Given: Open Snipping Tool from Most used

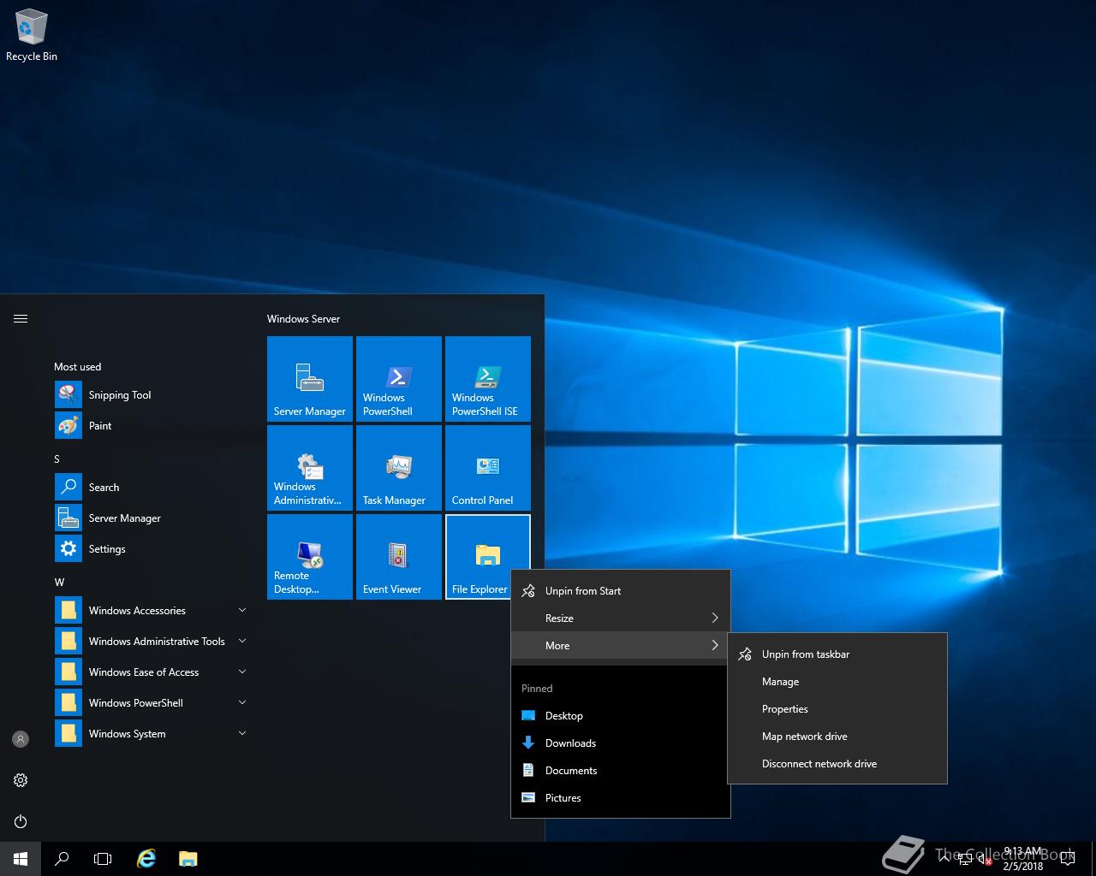Looking at the screenshot, I should click(x=151, y=394).
